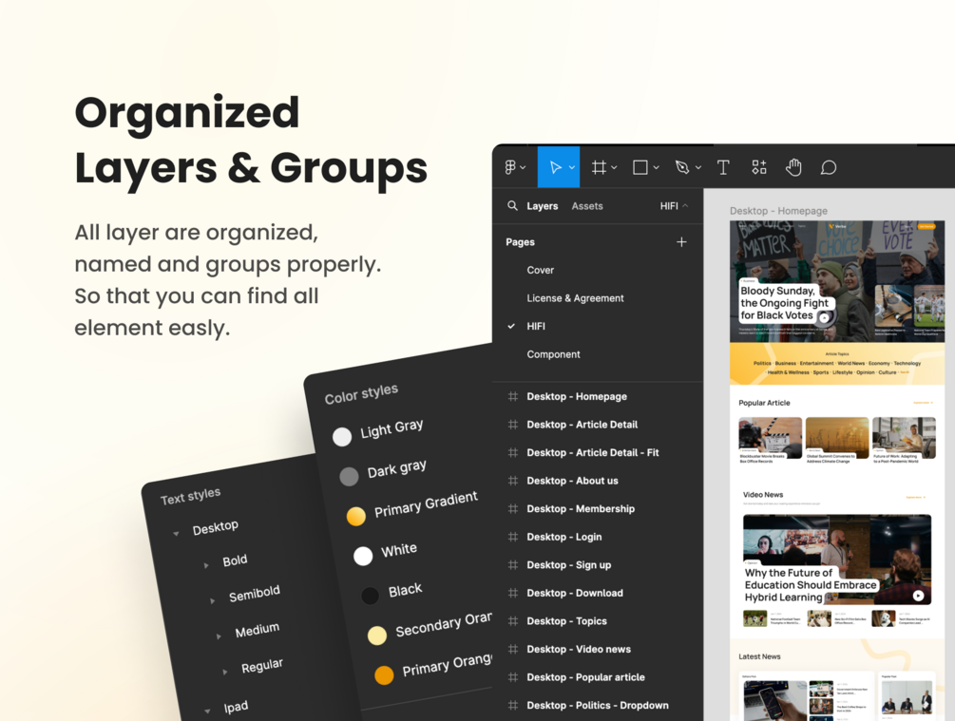Select the Desktop - Homepage layer
955x721 pixels.
click(x=576, y=396)
